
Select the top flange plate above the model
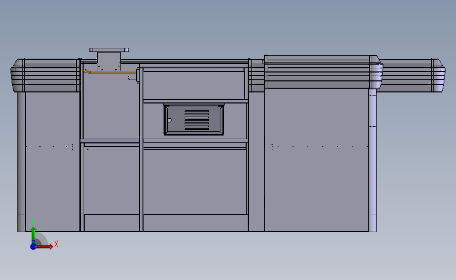click(x=109, y=50)
